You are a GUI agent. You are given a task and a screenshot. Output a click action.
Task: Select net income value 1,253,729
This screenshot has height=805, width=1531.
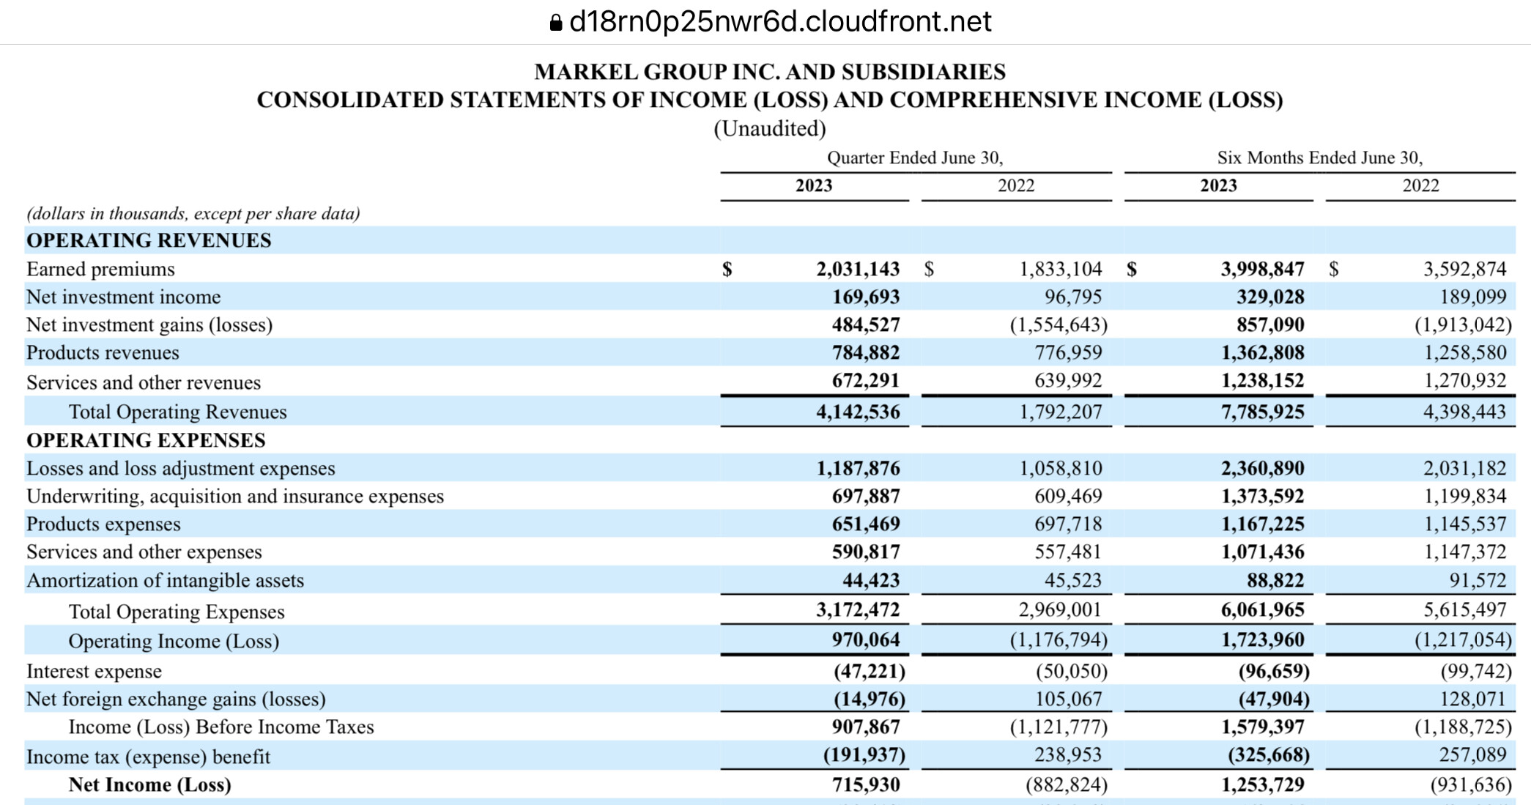[x=1262, y=785]
